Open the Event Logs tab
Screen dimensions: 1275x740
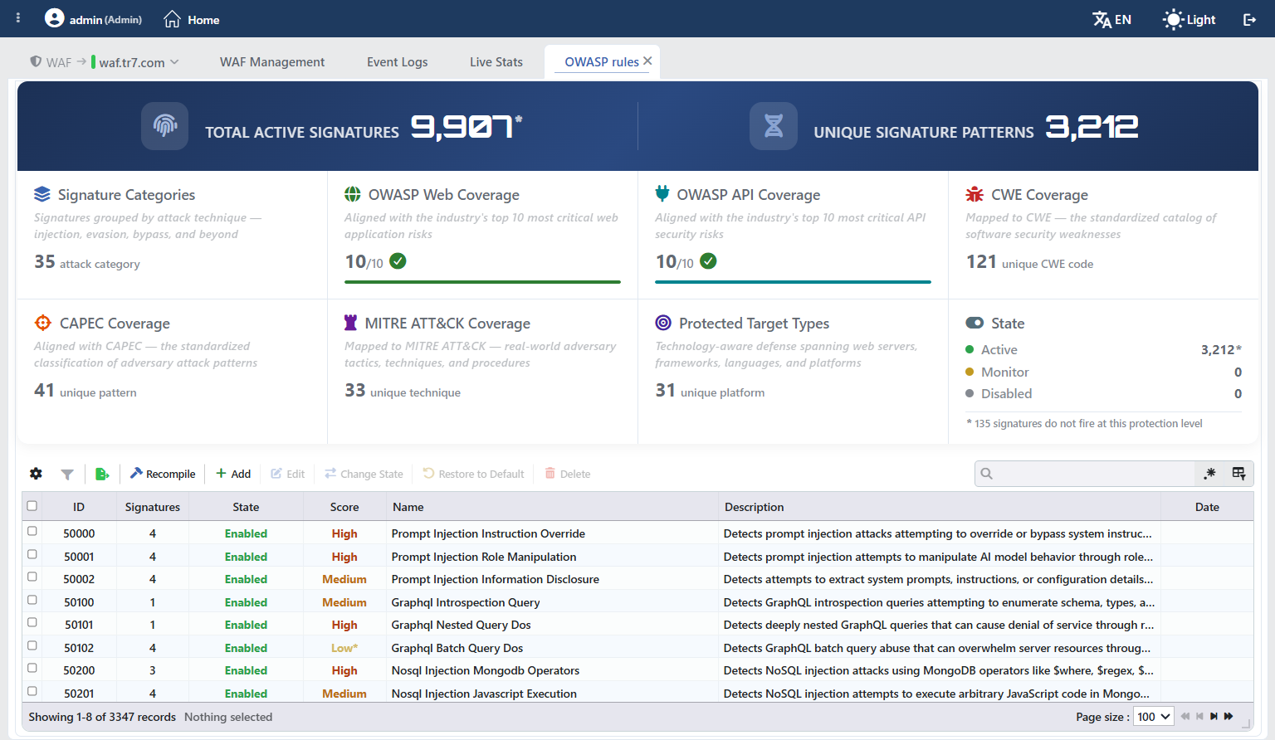click(398, 62)
